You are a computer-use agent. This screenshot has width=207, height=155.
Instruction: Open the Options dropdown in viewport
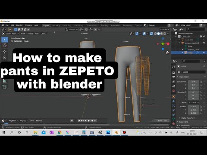(x=165, y=30)
